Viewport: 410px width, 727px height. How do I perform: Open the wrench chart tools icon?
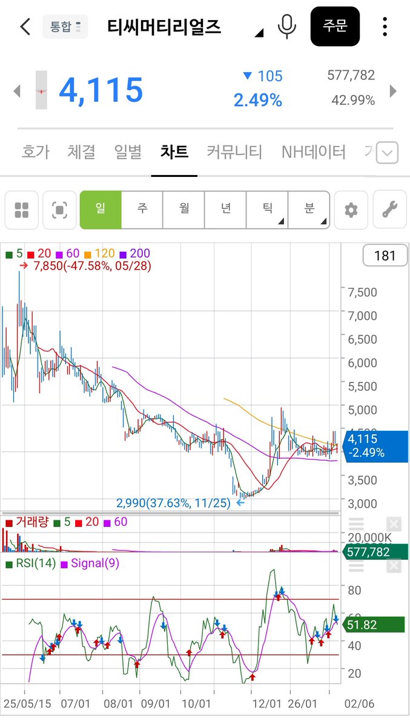tap(389, 210)
